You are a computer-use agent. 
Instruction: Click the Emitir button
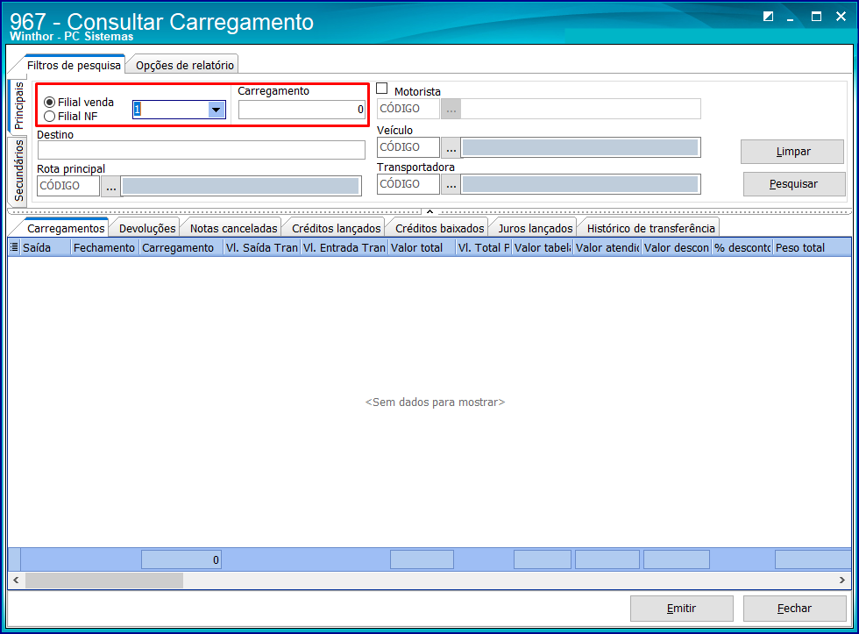point(682,609)
